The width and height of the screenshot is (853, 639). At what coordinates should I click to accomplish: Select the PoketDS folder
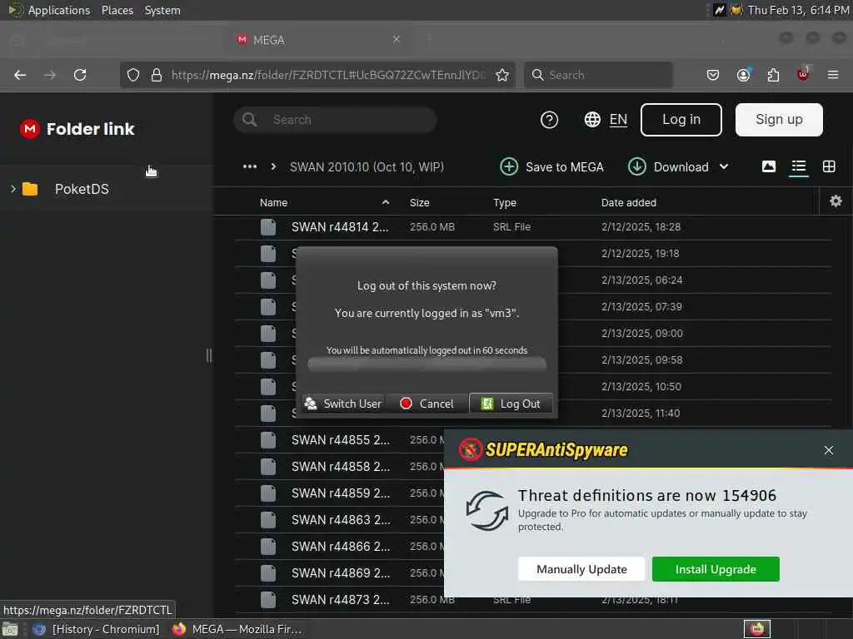tap(82, 189)
